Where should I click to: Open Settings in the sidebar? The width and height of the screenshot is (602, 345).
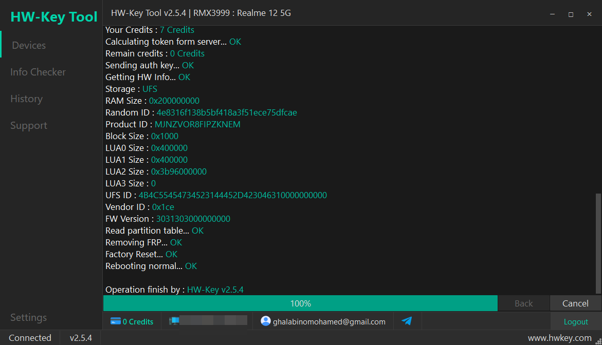28,317
